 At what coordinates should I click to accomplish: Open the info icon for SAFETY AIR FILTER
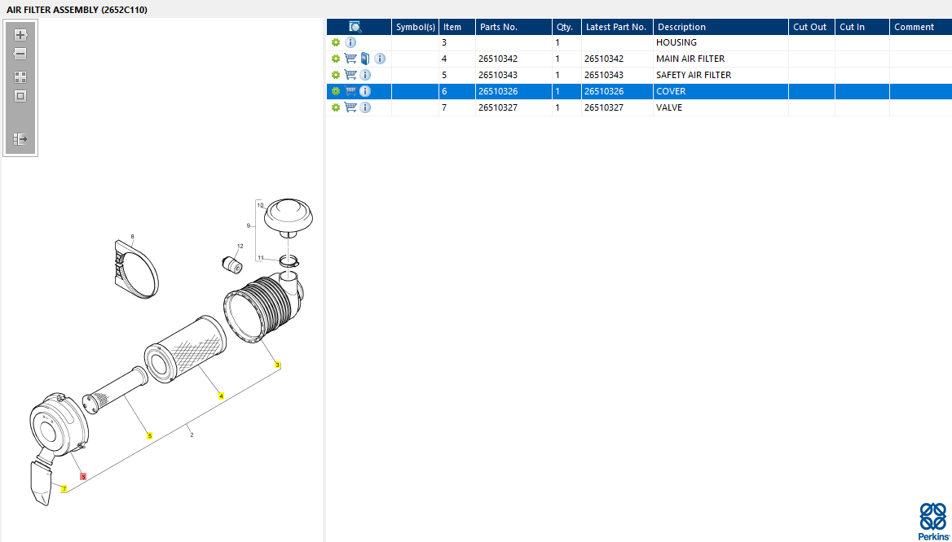point(365,75)
